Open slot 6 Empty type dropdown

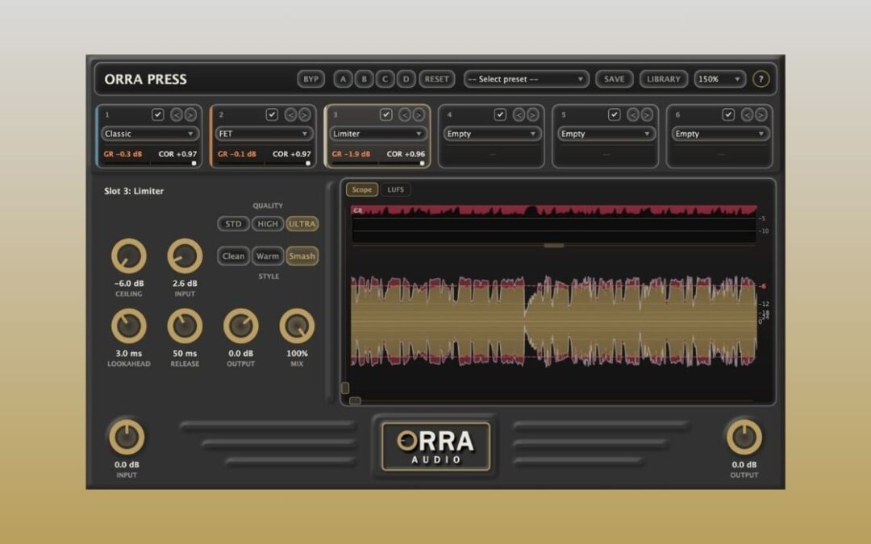720,134
